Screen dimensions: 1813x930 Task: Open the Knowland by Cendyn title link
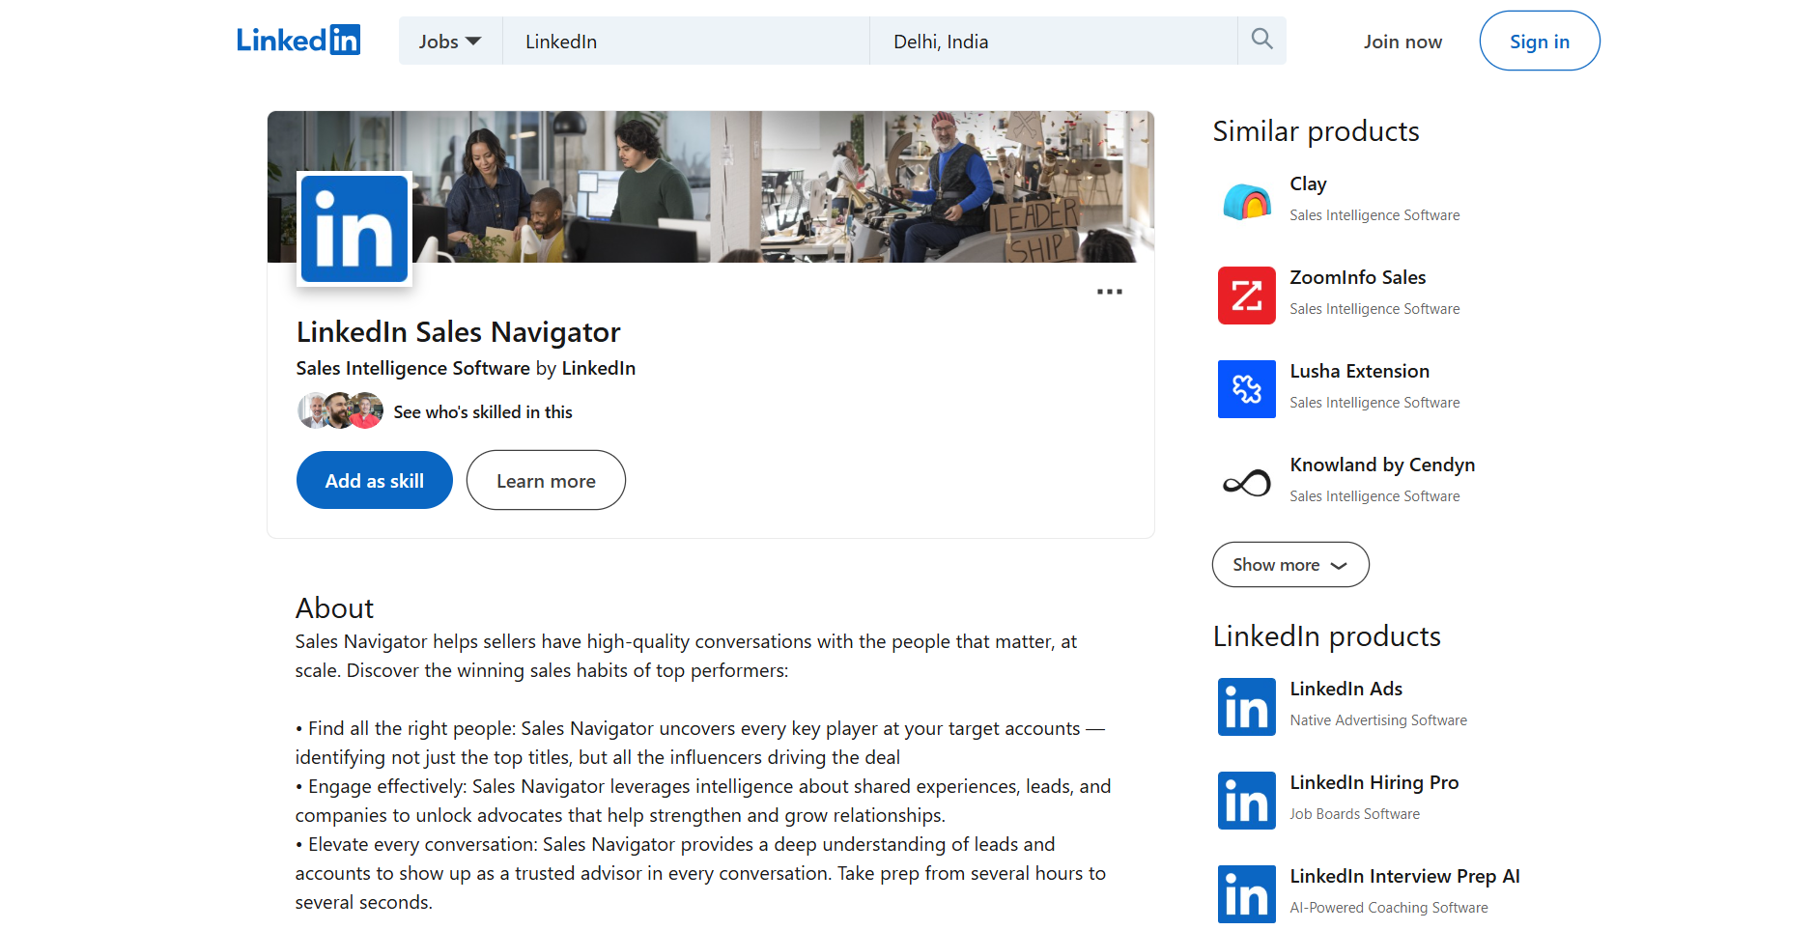[x=1382, y=465]
